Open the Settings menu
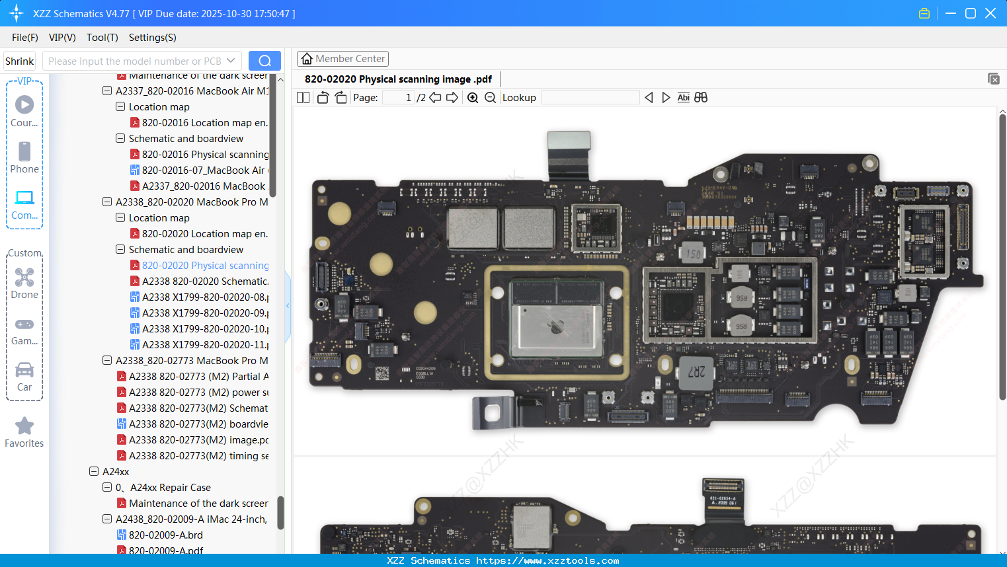 (153, 38)
